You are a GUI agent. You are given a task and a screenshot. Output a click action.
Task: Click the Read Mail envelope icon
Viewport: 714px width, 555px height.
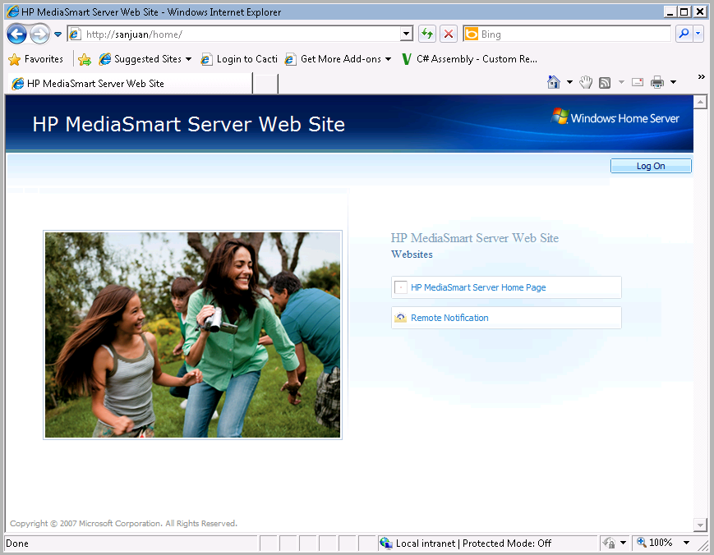point(638,82)
